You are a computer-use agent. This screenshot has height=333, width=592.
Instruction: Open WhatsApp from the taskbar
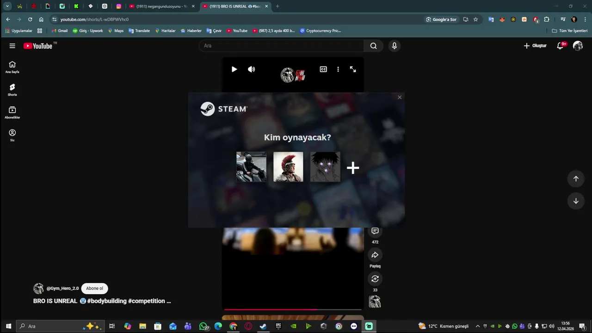tap(203, 326)
